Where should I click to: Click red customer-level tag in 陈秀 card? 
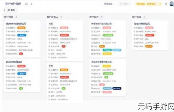click(x=64, y=35)
